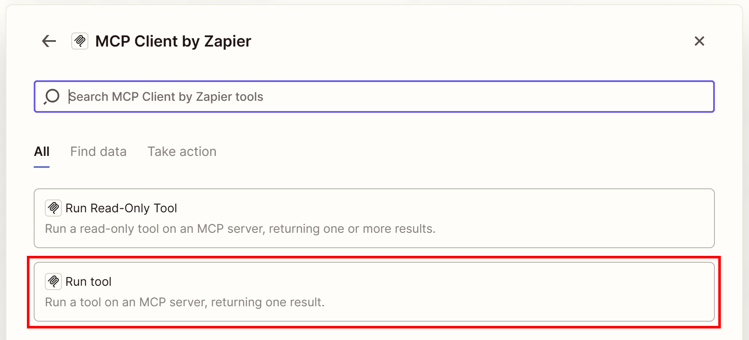Click the Run tool description text
The height and width of the screenshot is (340, 749).
185,302
